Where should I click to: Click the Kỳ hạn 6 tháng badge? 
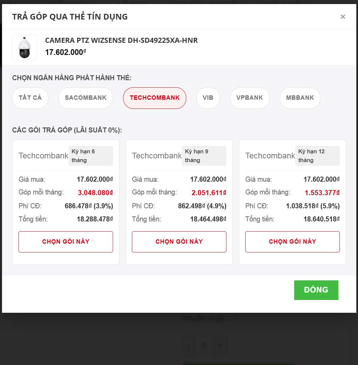point(90,156)
